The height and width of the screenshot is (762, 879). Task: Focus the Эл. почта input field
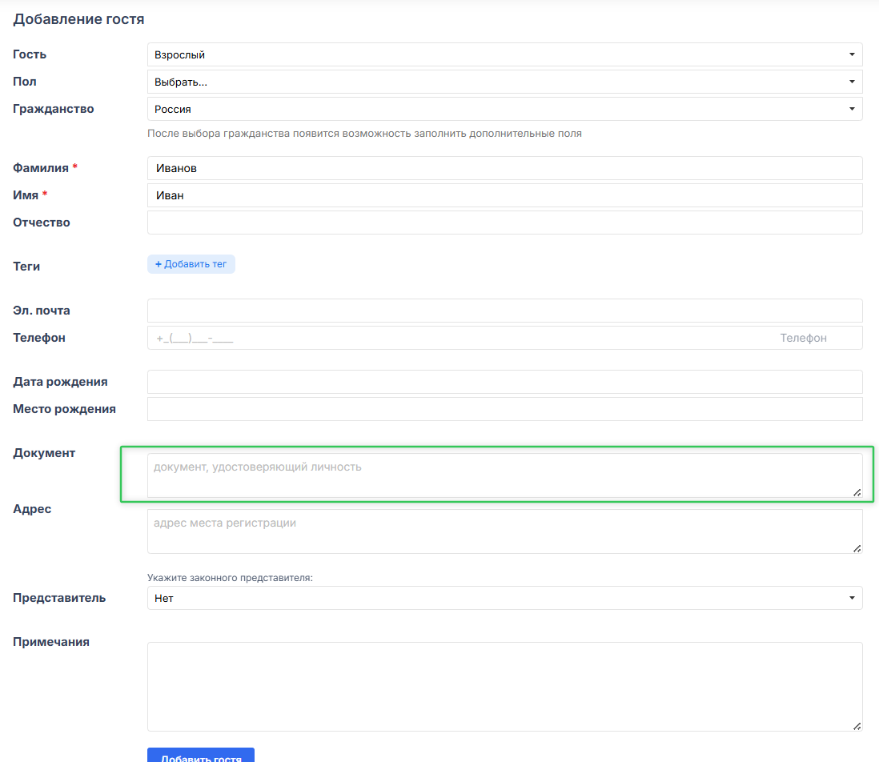click(x=504, y=311)
